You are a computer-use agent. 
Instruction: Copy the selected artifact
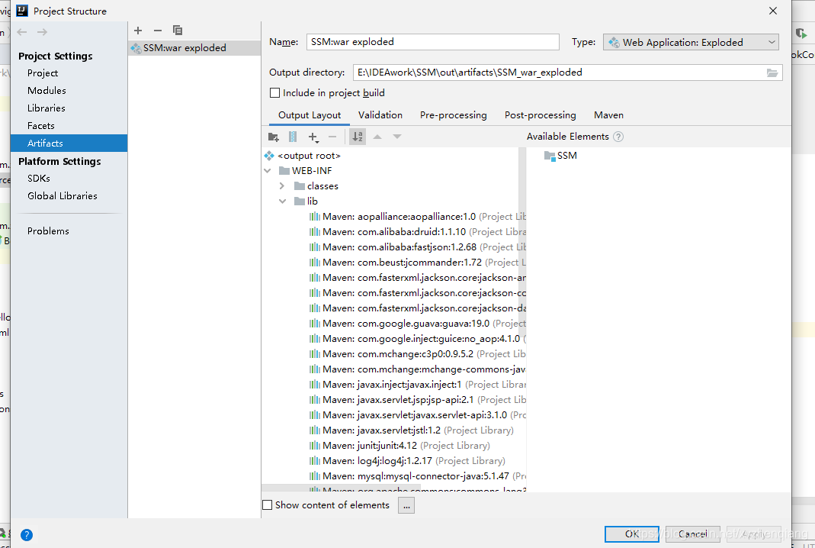177,31
